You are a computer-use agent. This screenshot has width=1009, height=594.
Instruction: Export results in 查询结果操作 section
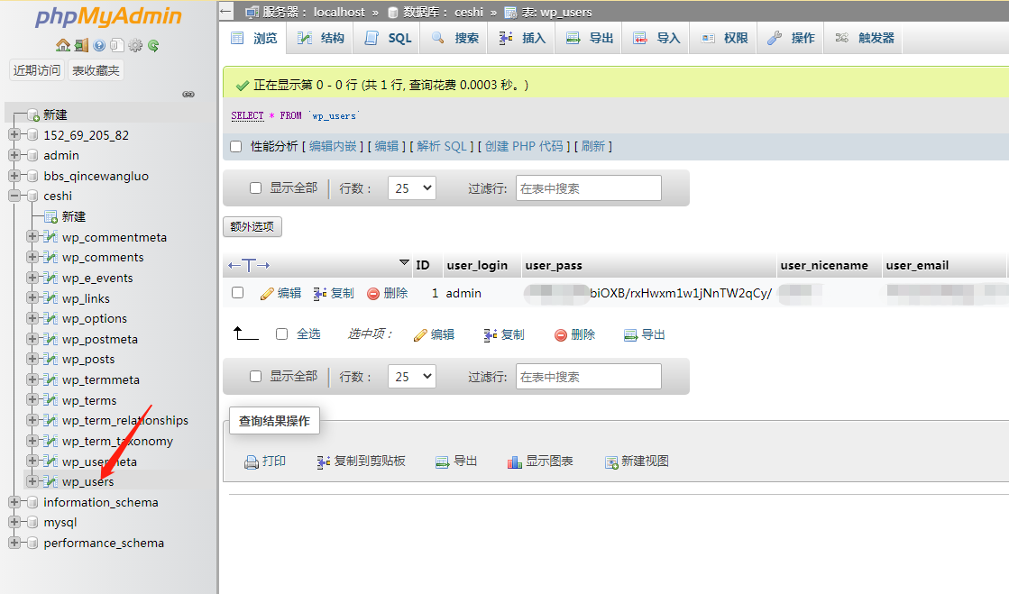click(x=456, y=461)
